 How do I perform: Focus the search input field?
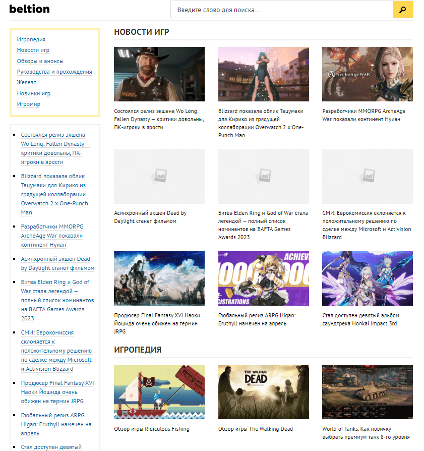(282, 10)
